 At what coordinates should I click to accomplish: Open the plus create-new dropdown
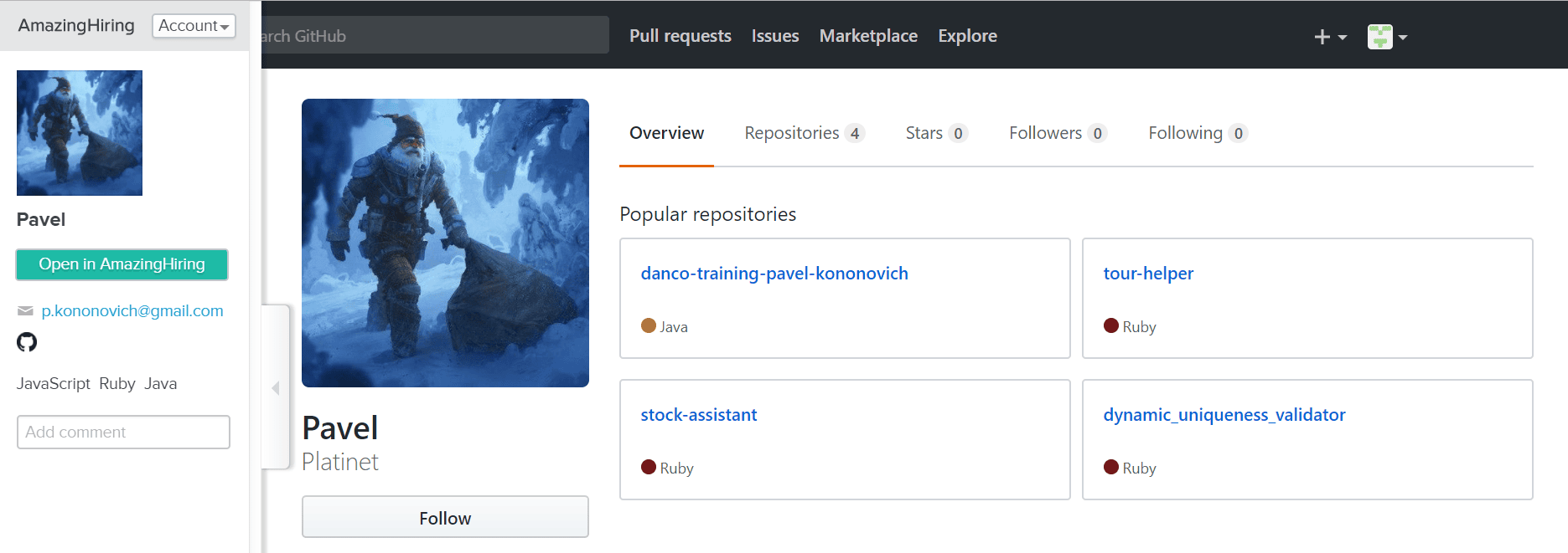pyautogui.click(x=1329, y=37)
